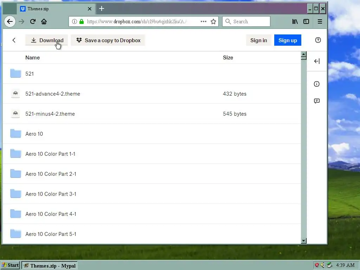Open the Aero 10 folder icon
This screenshot has height=270, width=360.
[15, 134]
